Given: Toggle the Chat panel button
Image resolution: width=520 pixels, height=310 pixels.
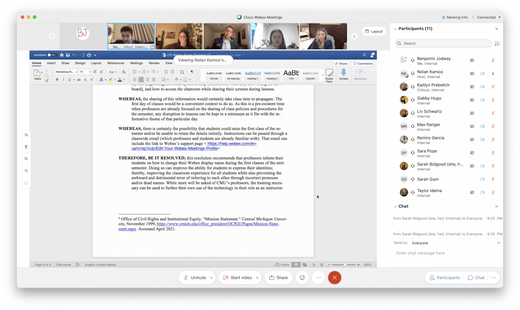Looking at the screenshot, I should coord(476,278).
